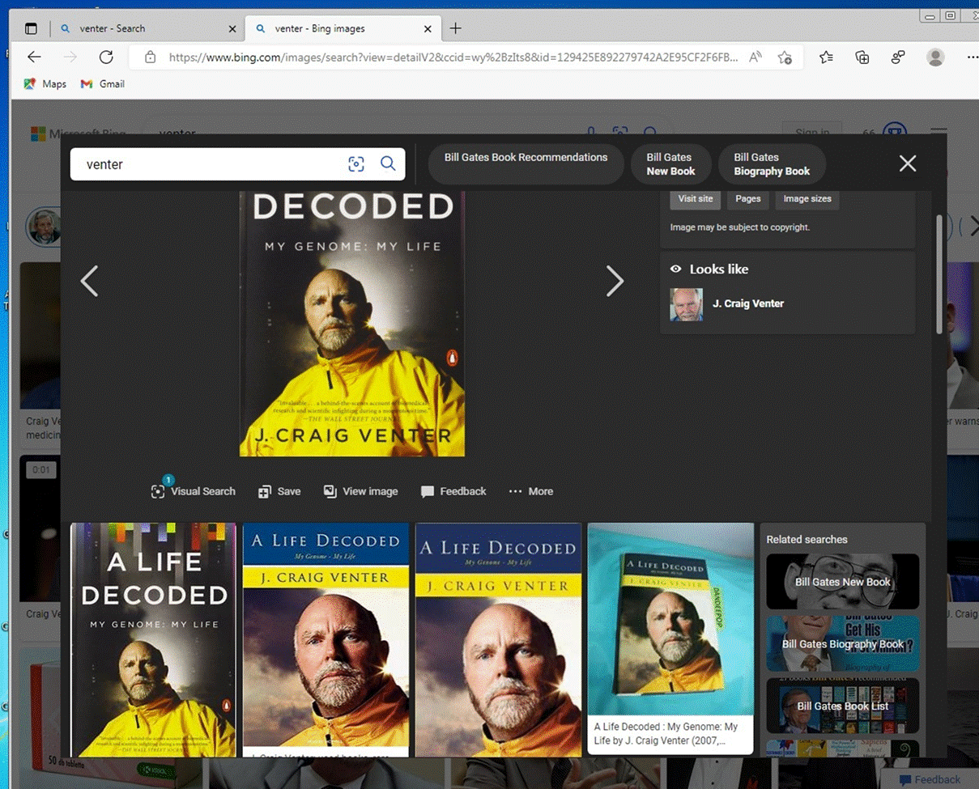The width and height of the screenshot is (979, 789).
Task: Click the magnifier search icon in image viewer
Action: (x=388, y=163)
